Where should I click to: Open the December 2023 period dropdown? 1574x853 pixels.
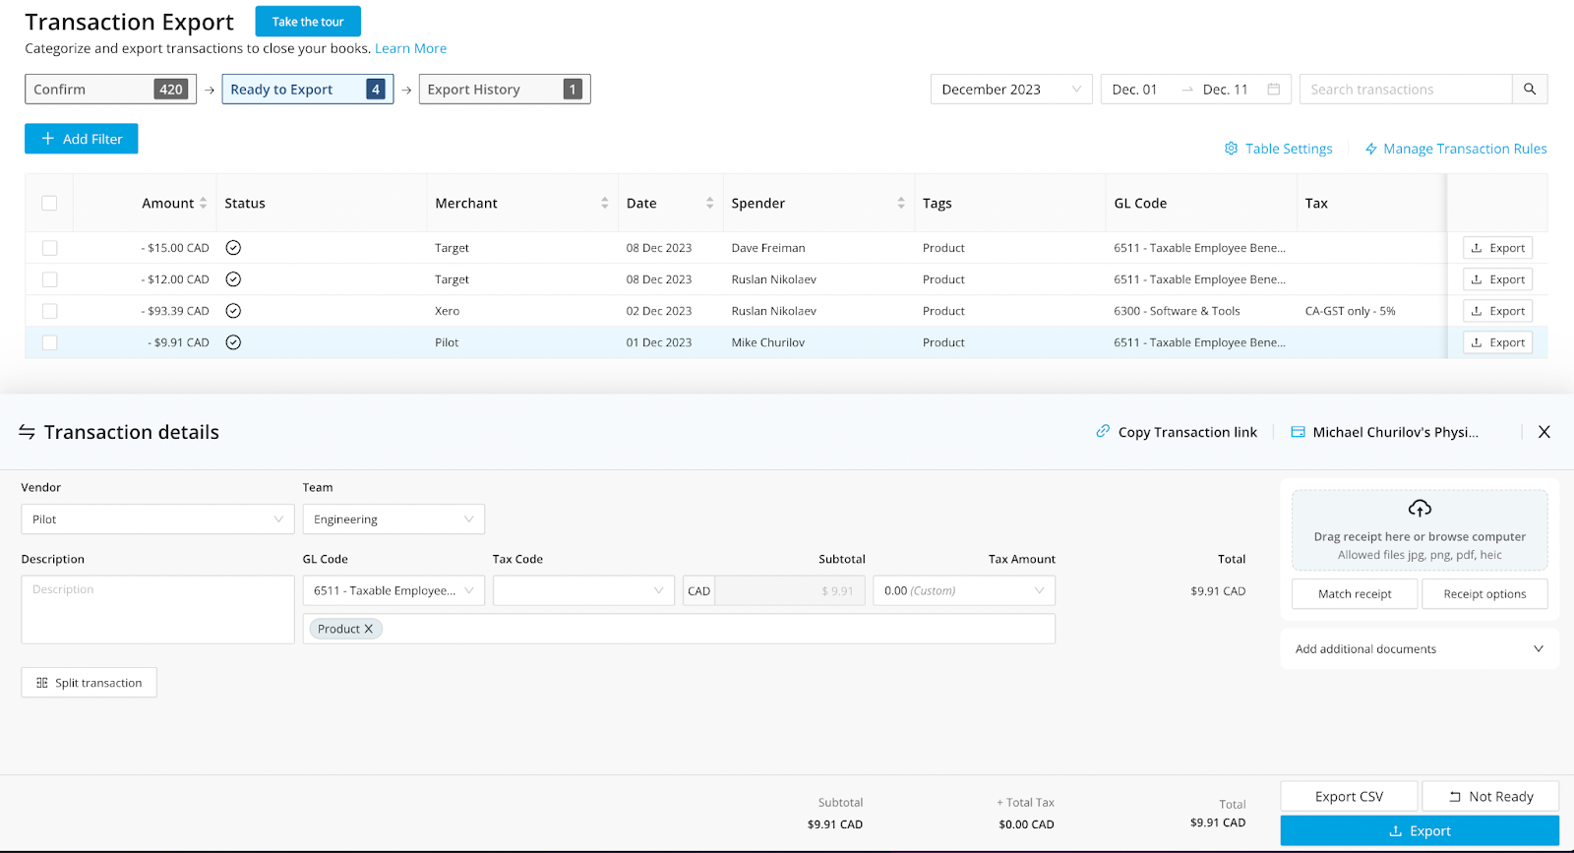(x=1010, y=90)
